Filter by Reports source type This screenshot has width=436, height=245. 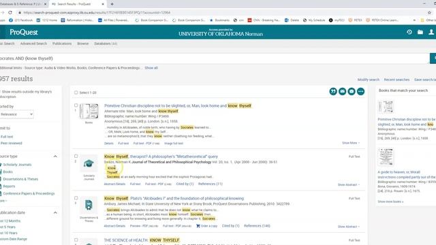(x=9, y=186)
